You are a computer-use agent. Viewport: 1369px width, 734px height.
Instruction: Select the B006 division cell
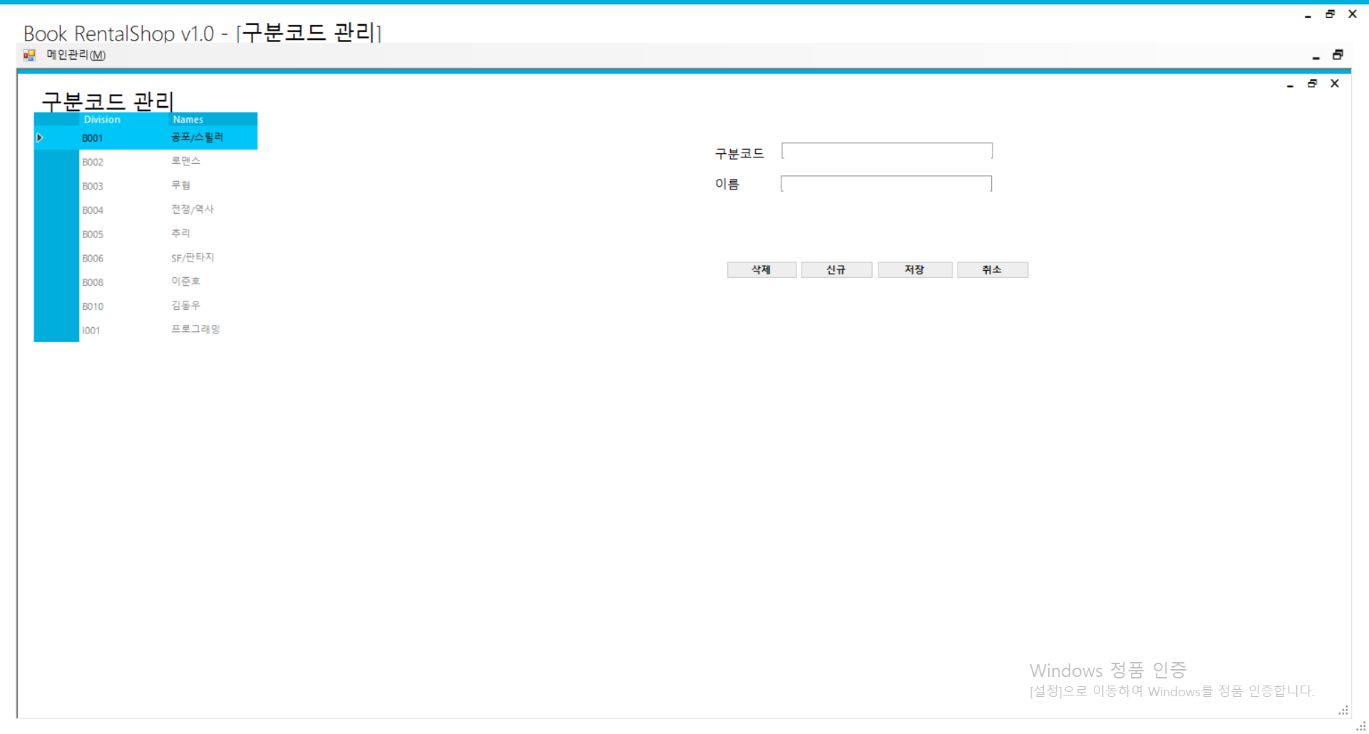click(124, 259)
